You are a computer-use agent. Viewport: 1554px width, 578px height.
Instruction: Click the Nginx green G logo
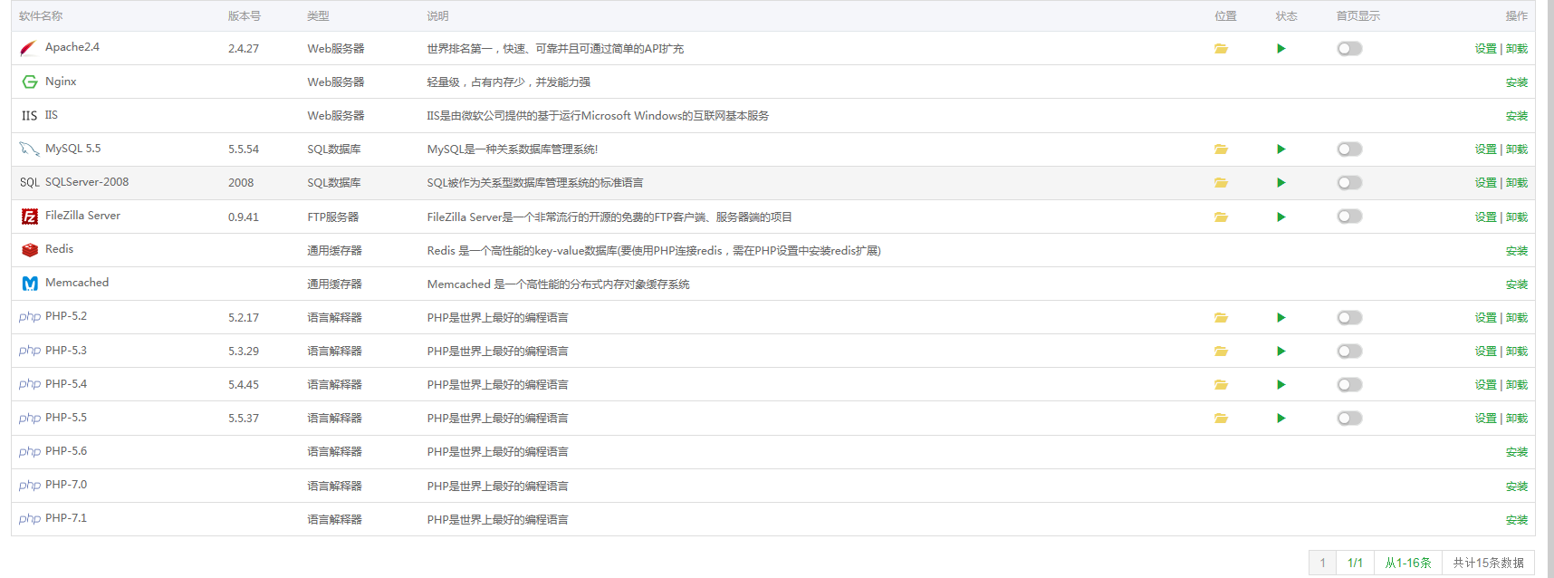tap(30, 82)
